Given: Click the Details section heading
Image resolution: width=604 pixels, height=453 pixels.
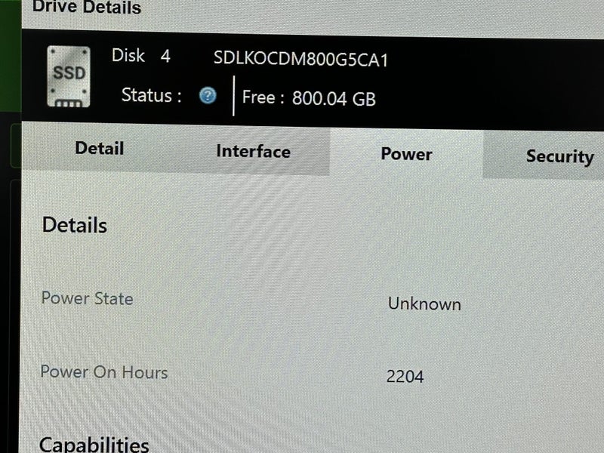Looking at the screenshot, I should 74,225.
